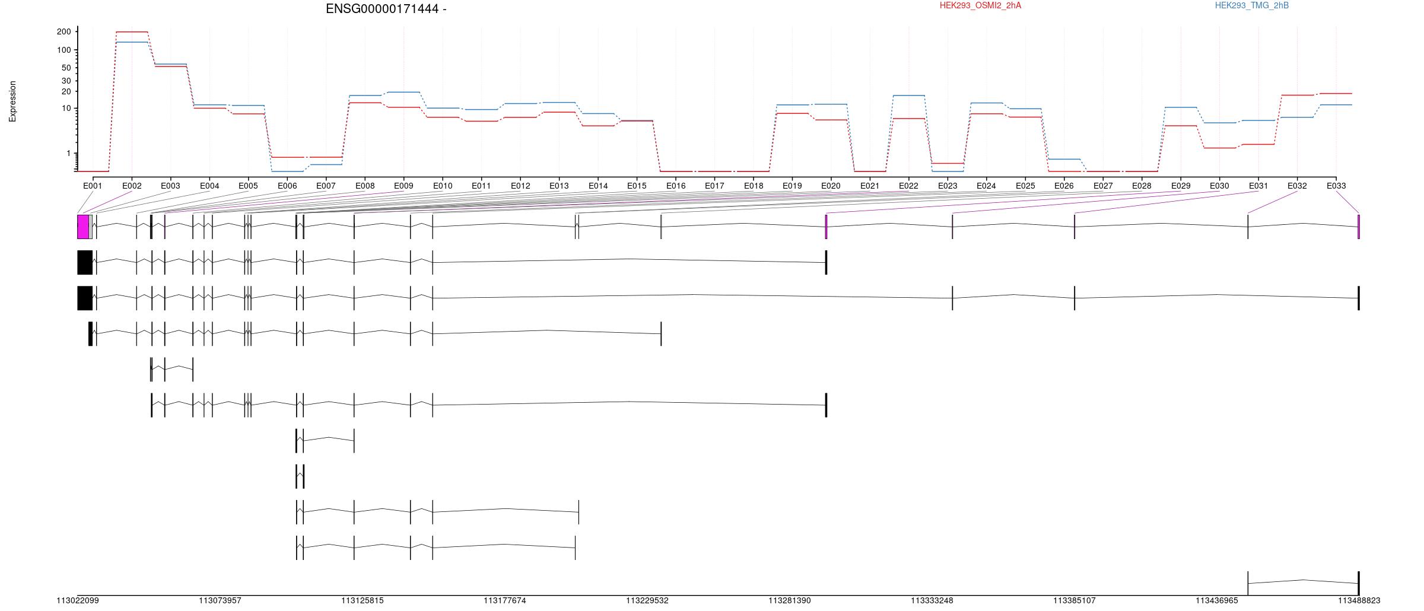Click the E028 exon label
Viewport: 1424px width, 611px height.
click(1142, 186)
